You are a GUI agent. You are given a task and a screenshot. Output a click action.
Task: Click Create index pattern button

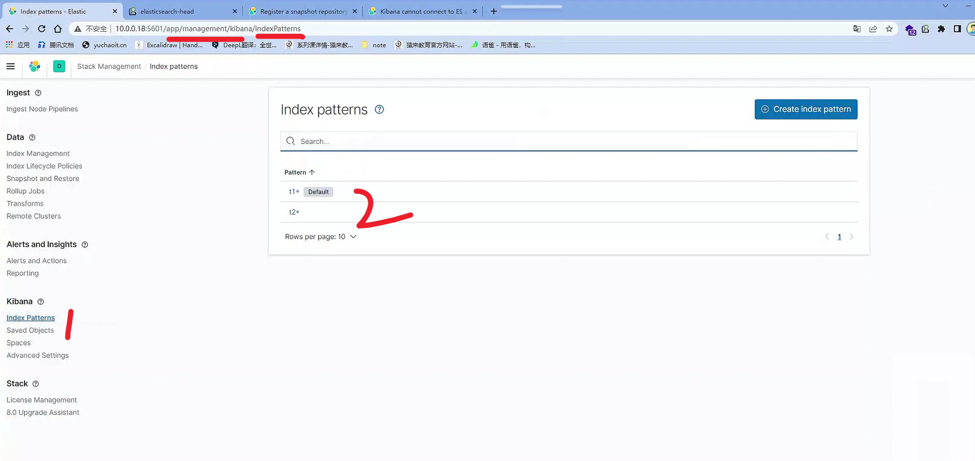pos(805,109)
